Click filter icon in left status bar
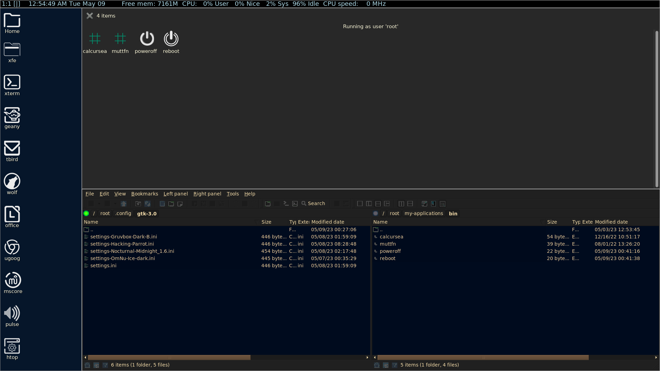 click(x=105, y=365)
